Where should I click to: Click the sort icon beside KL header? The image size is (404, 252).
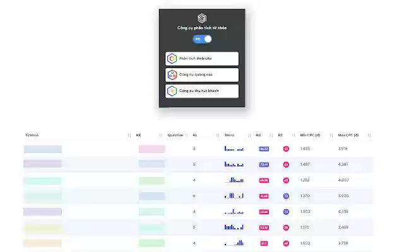[x=218, y=135]
